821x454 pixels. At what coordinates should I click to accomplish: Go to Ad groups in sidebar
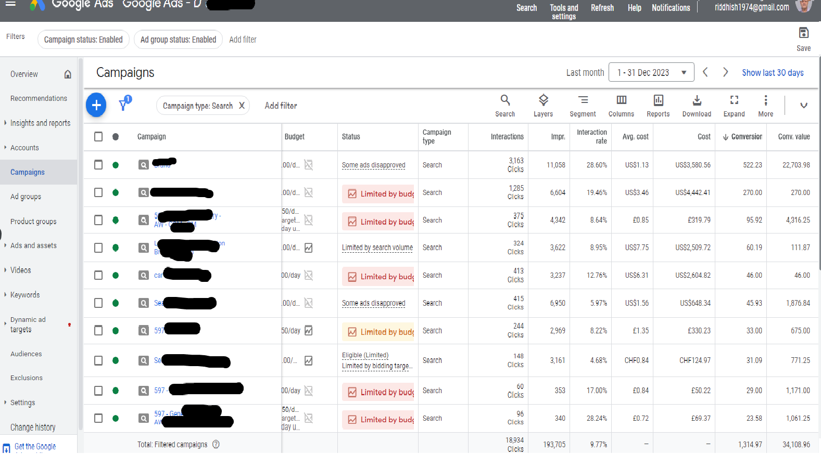coord(26,197)
